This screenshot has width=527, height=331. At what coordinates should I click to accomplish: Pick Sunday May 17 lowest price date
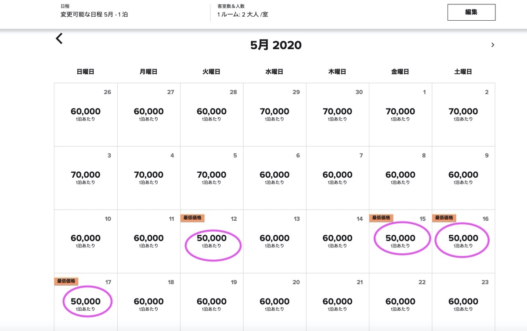(x=86, y=304)
